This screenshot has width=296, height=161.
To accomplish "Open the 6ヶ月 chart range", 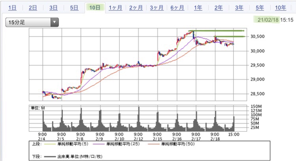I will (177, 8).
